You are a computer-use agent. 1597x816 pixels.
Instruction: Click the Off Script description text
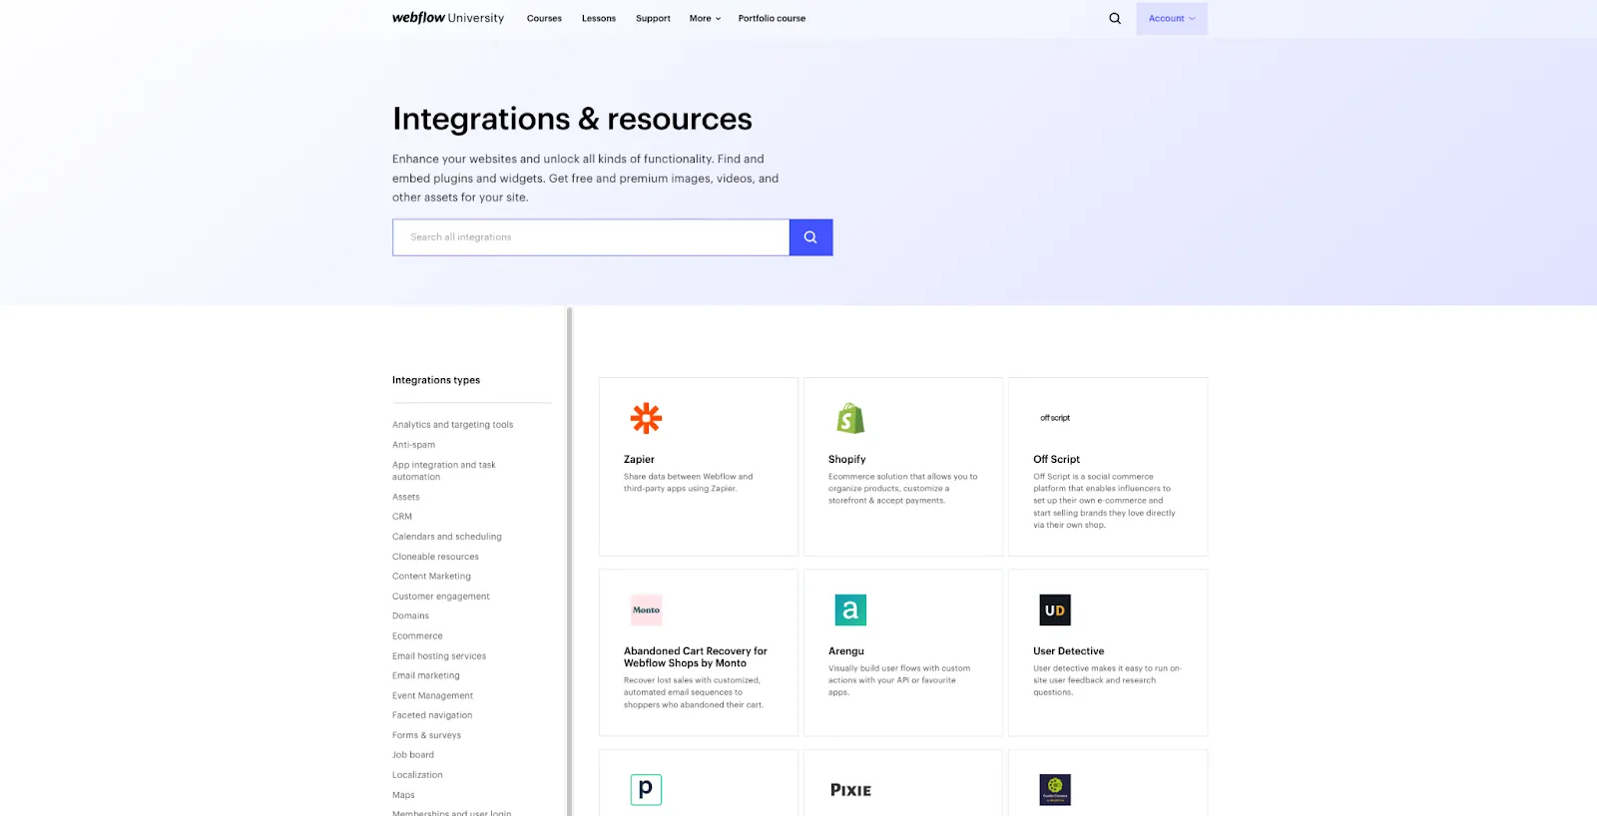pos(1104,501)
